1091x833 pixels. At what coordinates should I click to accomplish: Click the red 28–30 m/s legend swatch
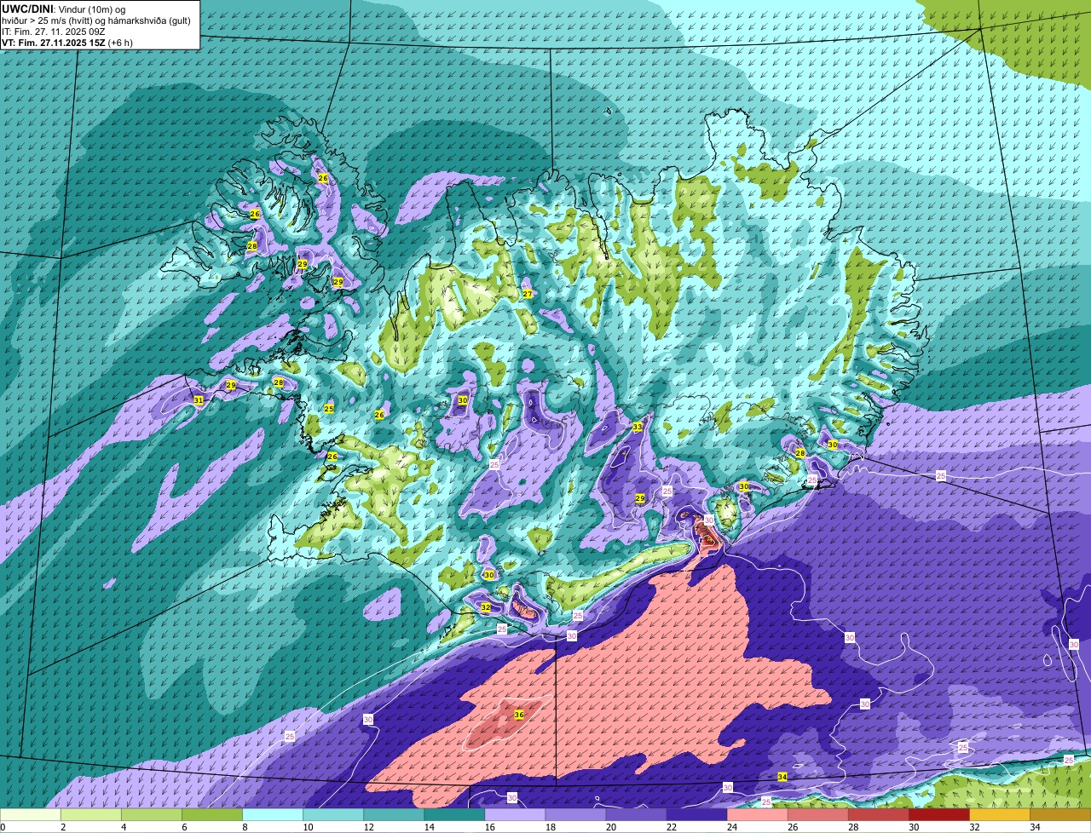(879, 815)
